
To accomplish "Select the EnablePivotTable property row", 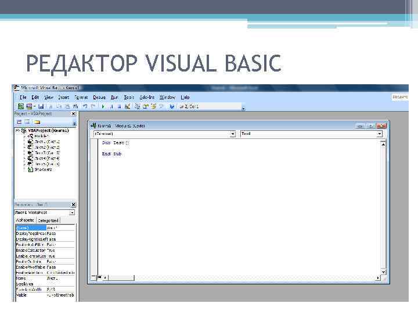I will (45, 267).
